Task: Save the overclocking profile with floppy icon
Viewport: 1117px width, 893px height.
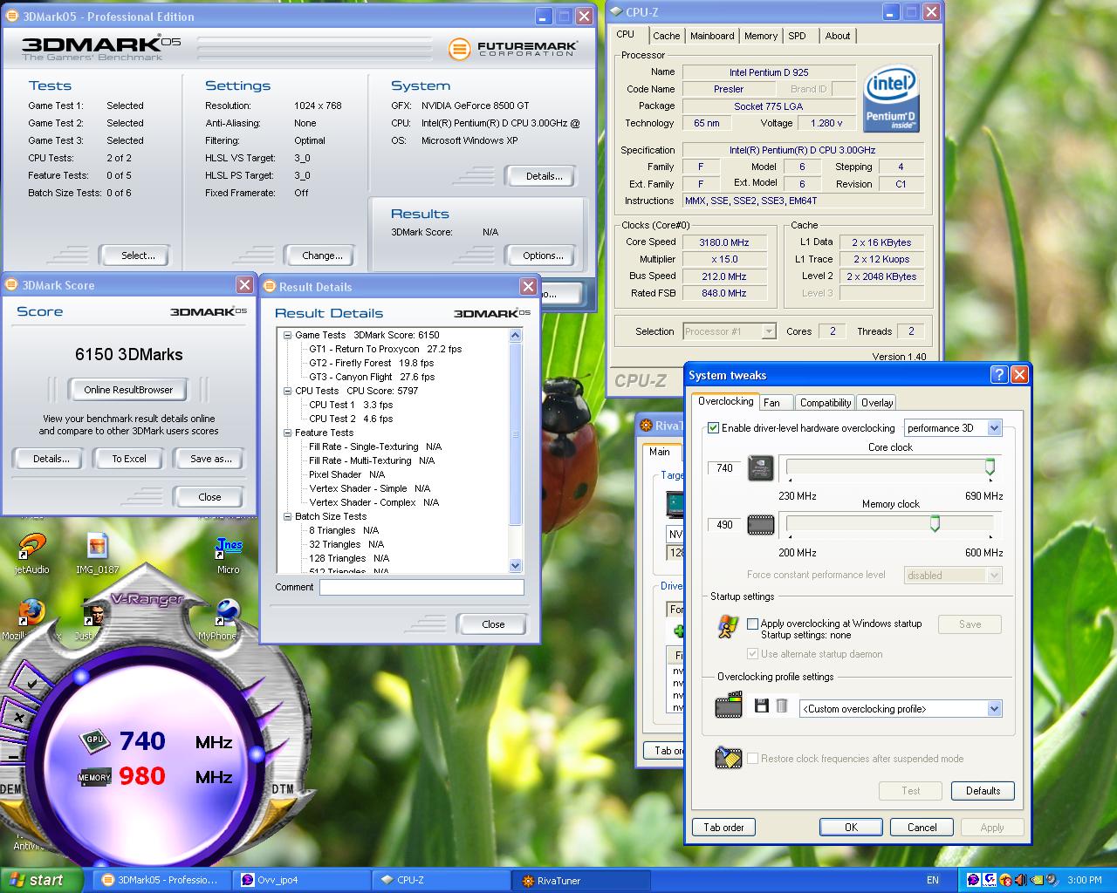Action: click(761, 706)
